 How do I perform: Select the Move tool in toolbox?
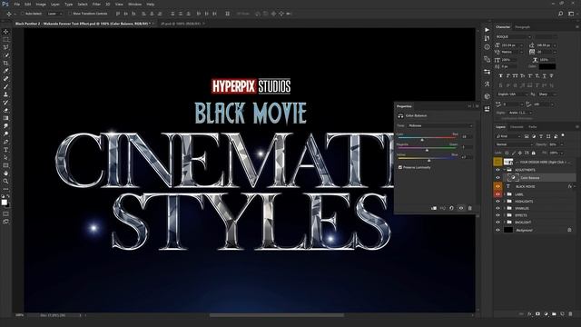pos(6,32)
